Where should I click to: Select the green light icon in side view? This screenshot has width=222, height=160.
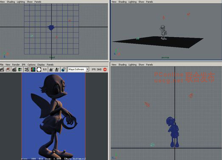pyautogui.click(x=152, y=145)
